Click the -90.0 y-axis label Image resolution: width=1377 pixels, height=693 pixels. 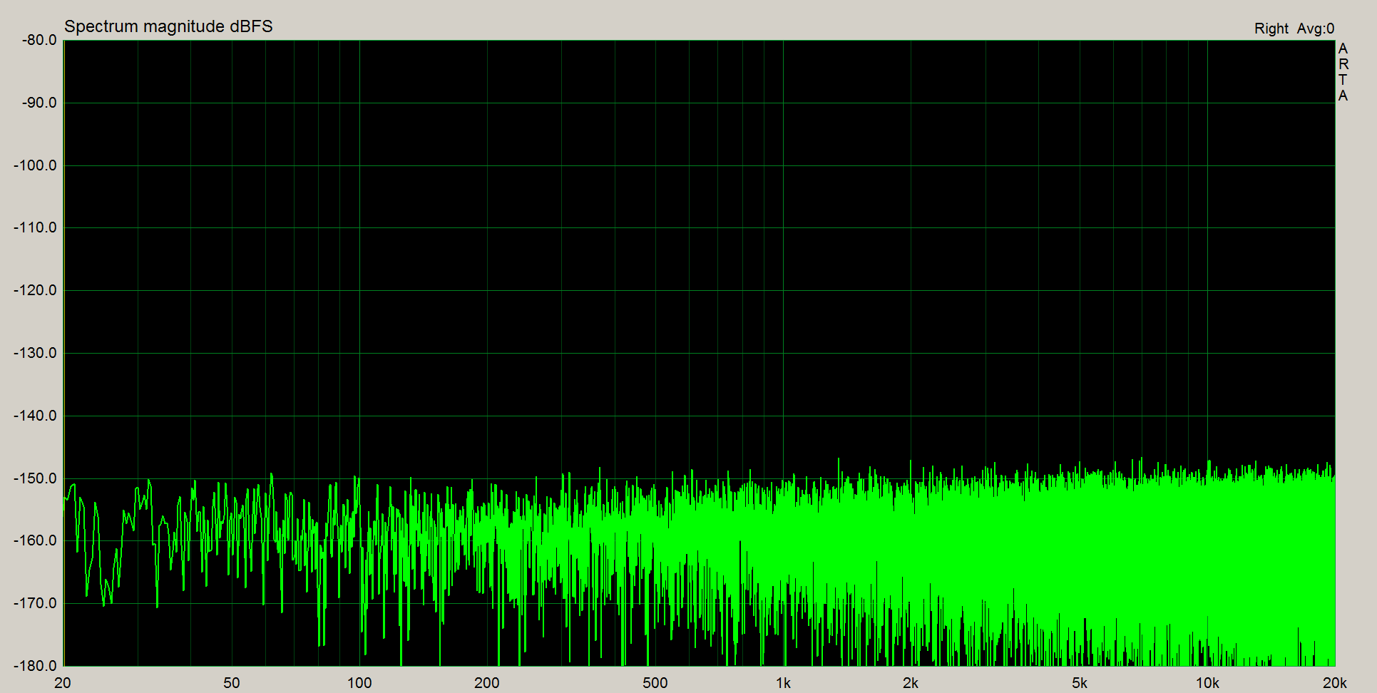tap(39, 103)
